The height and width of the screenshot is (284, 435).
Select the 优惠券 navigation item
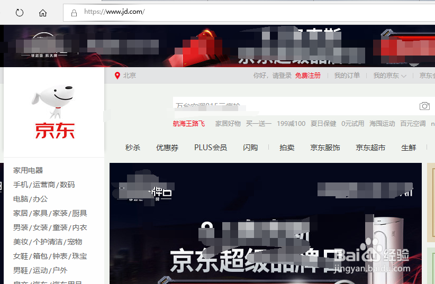pos(167,148)
